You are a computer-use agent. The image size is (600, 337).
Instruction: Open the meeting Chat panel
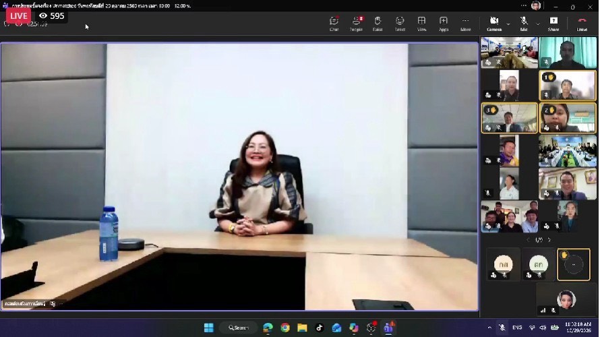(334, 24)
